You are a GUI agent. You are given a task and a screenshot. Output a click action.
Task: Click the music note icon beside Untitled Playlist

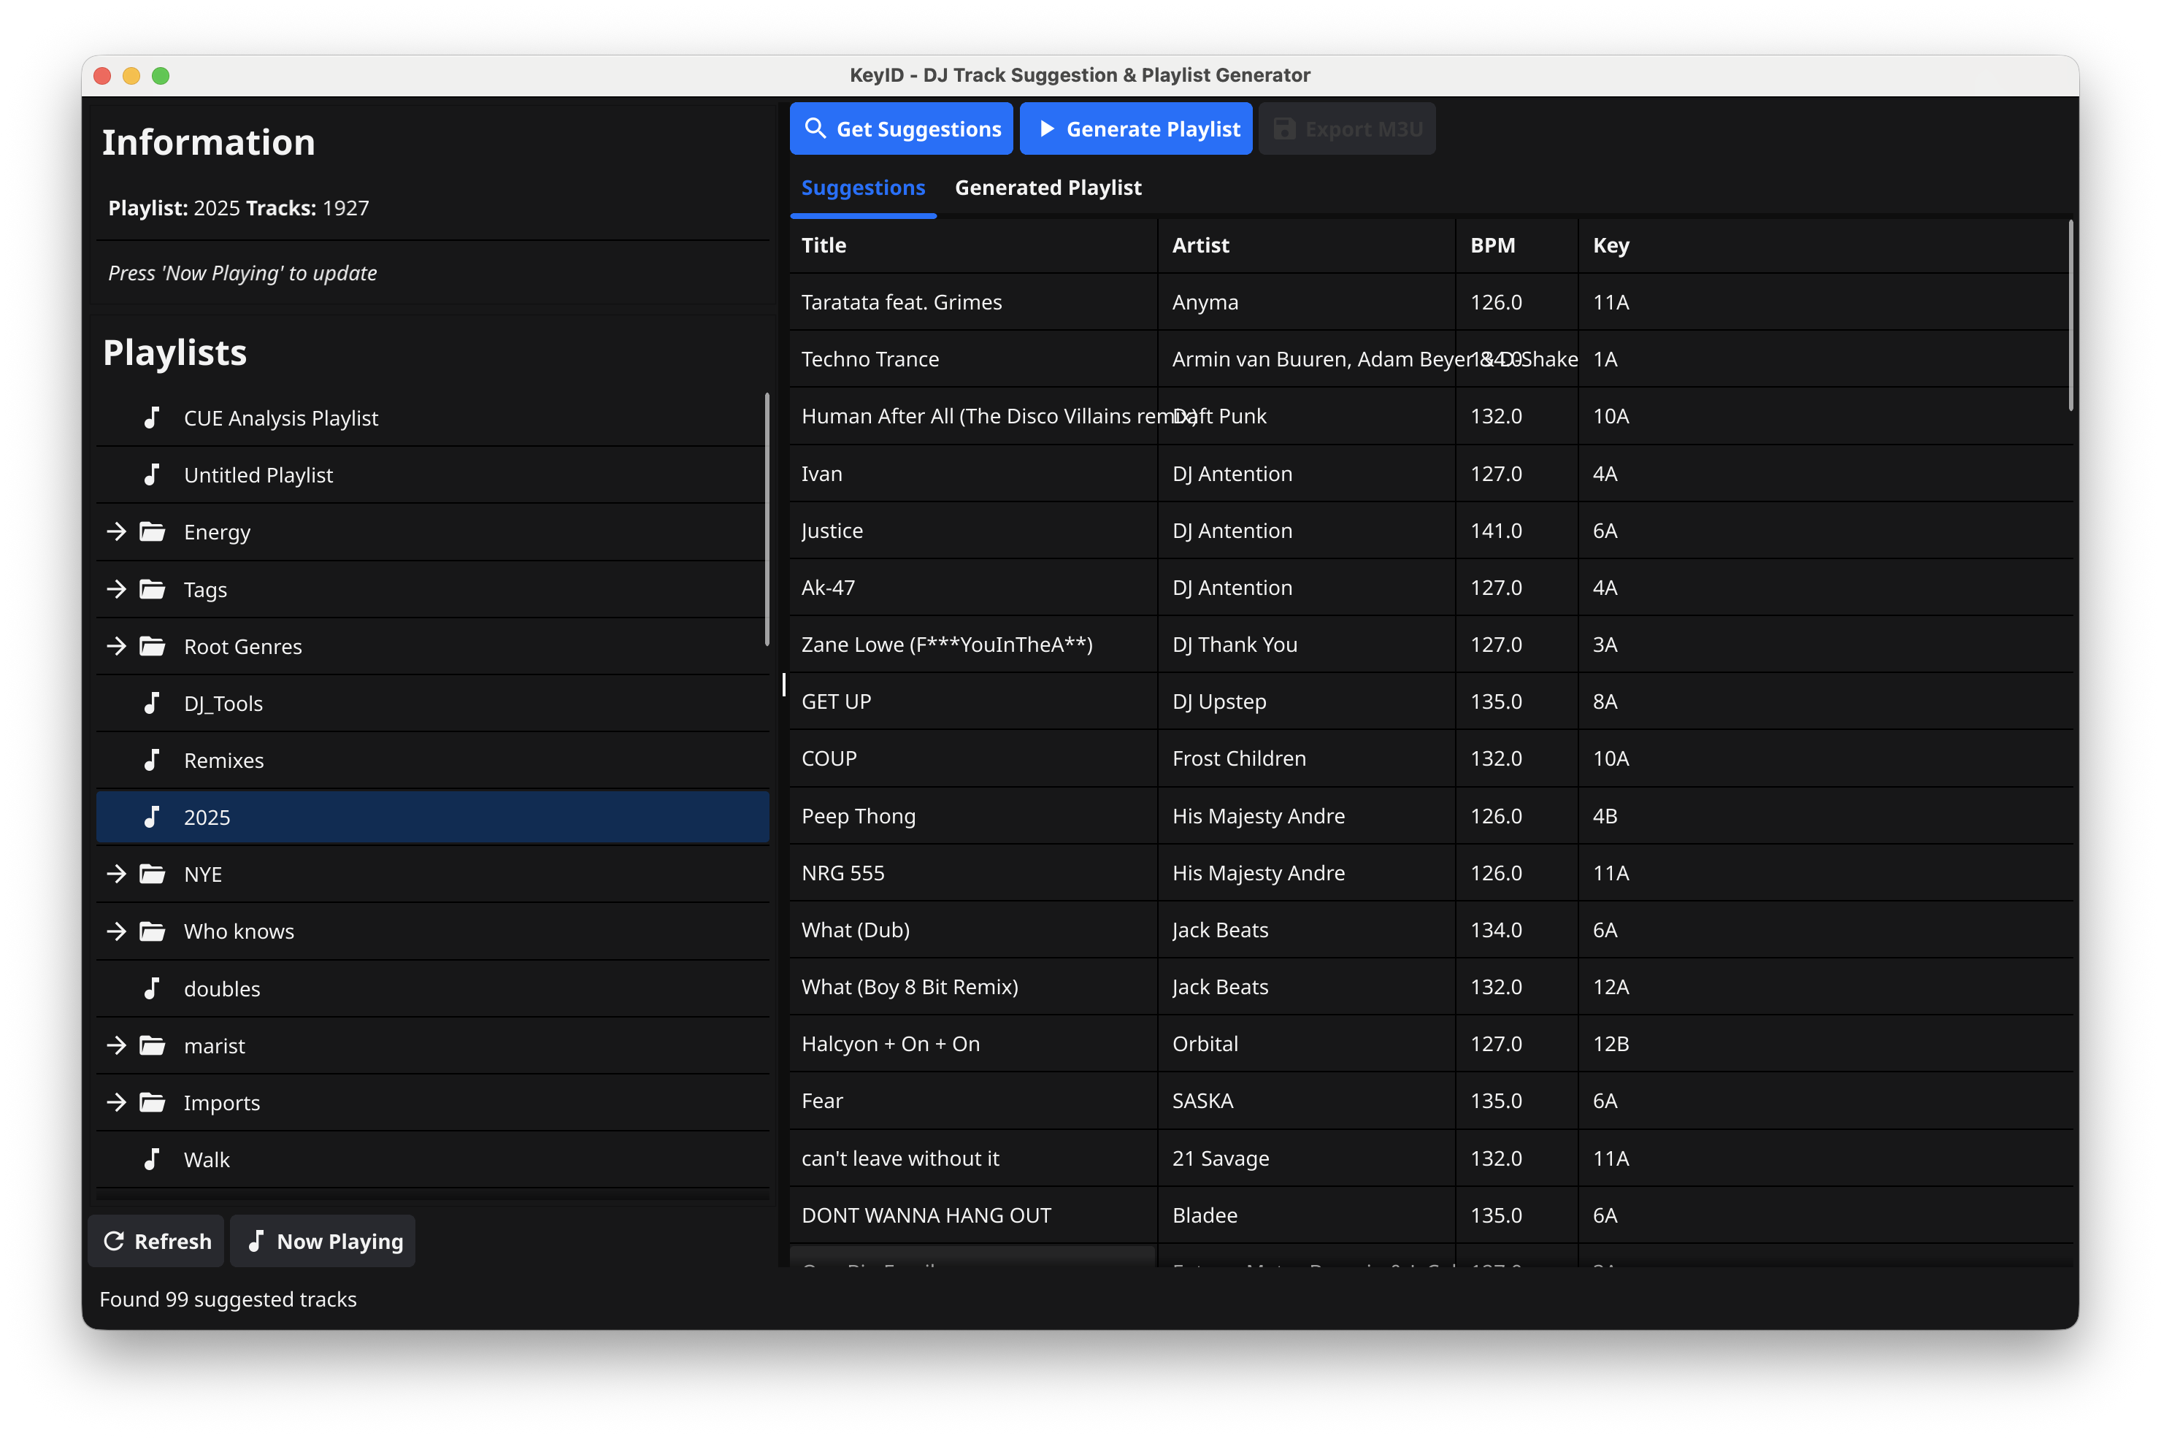(x=151, y=474)
